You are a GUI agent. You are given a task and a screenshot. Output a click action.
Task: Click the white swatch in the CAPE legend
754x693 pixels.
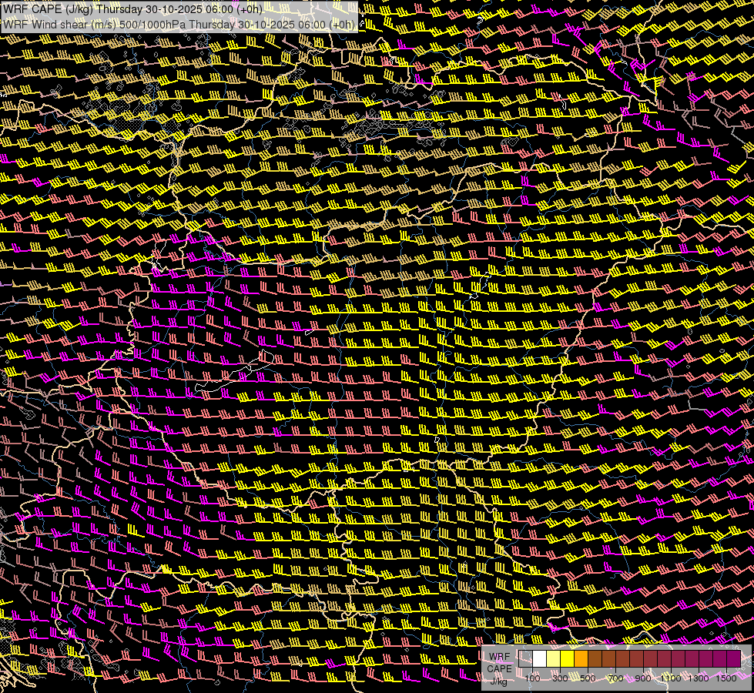click(540, 659)
